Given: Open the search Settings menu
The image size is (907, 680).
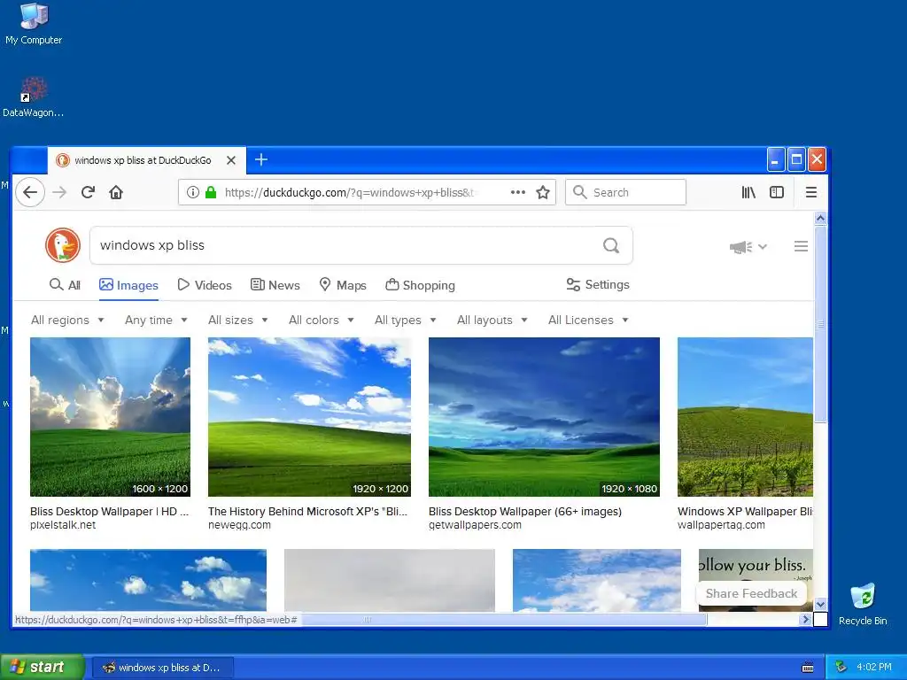Looking at the screenshot, I should tap(598, 284).
